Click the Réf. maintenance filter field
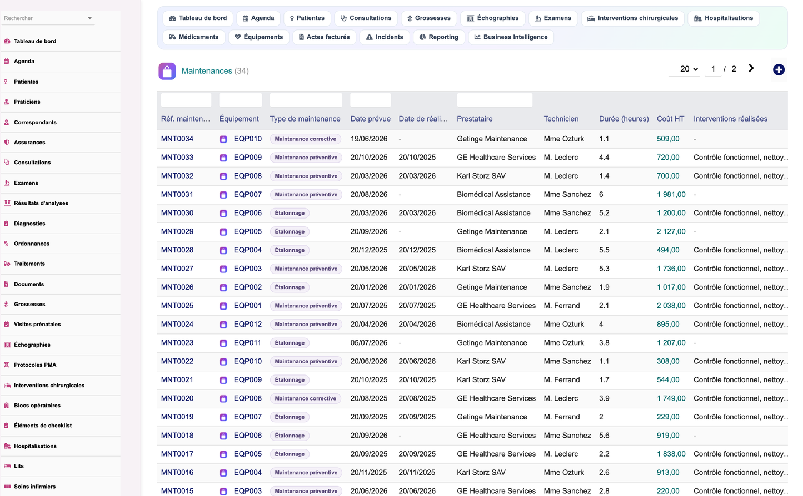Image resolution: width=803 pixels, height=496 pixels. (x=186, y=100)
